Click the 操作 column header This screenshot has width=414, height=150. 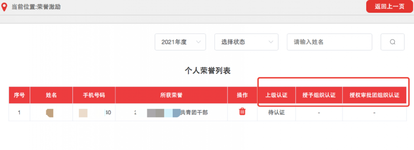pyautogui.click(x=242, y=95)
